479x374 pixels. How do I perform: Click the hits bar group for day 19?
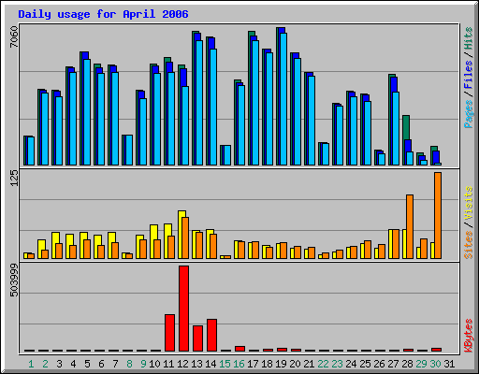(x=282, y=96)
